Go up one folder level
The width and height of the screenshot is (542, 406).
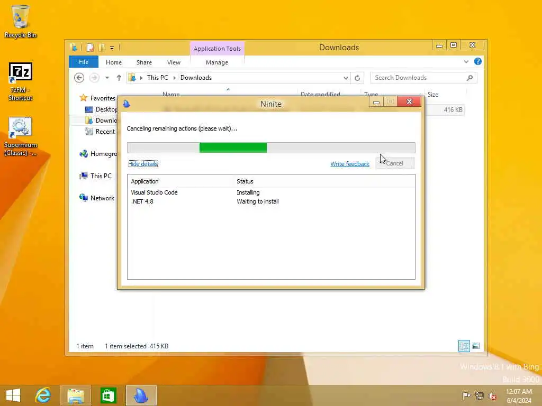[x=119, y=78]
